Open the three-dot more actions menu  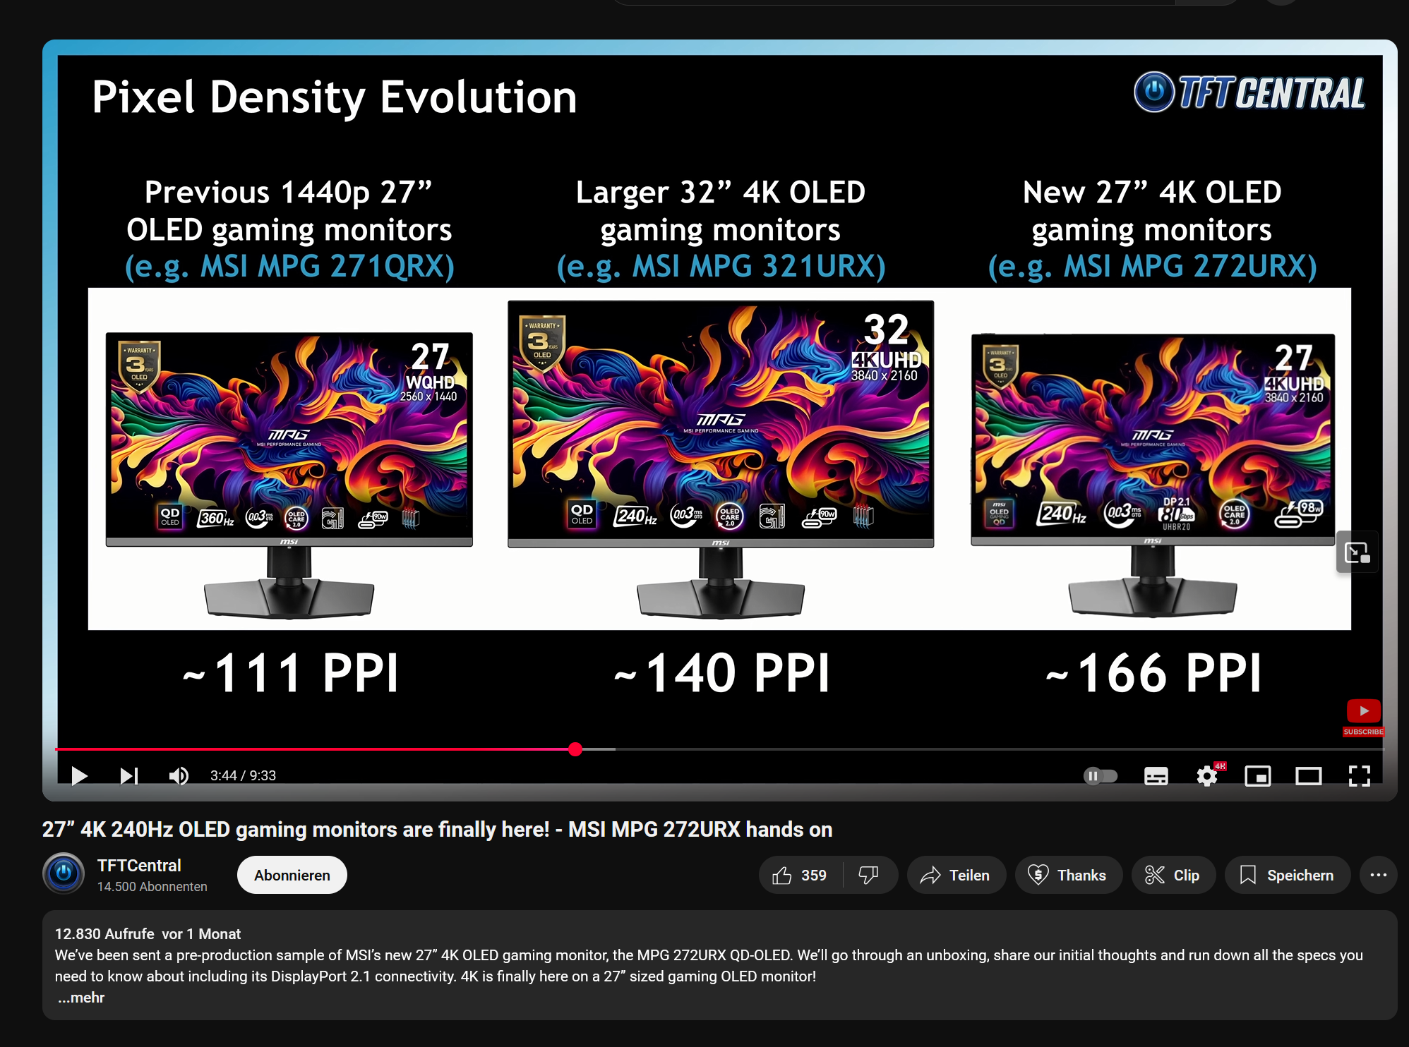(1378, 876)
